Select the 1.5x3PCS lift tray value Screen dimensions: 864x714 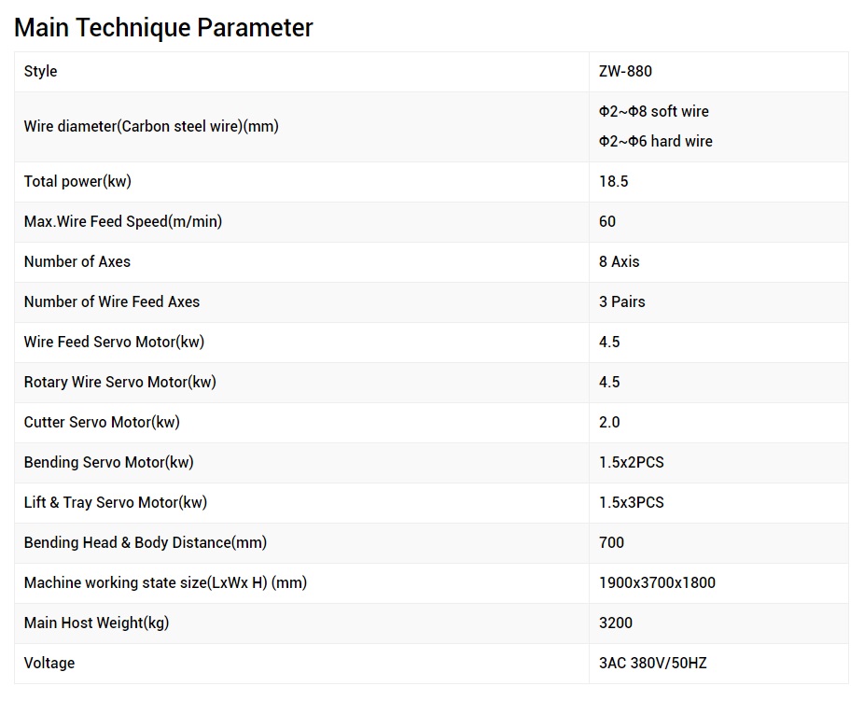[x=632, y=503]
